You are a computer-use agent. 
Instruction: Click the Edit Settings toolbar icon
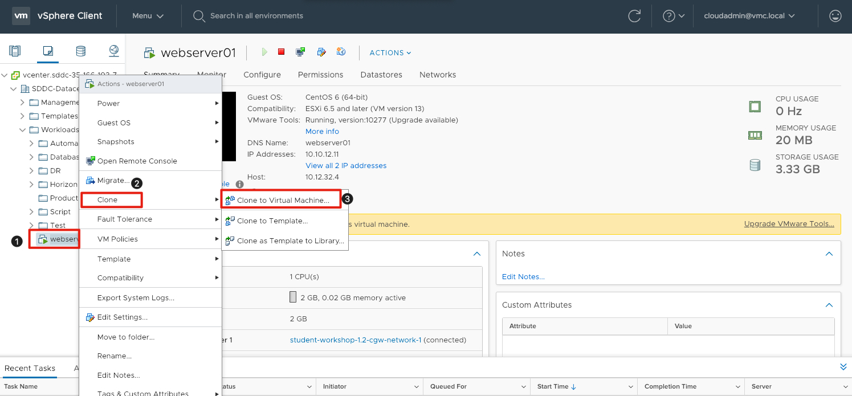point(321,52)
